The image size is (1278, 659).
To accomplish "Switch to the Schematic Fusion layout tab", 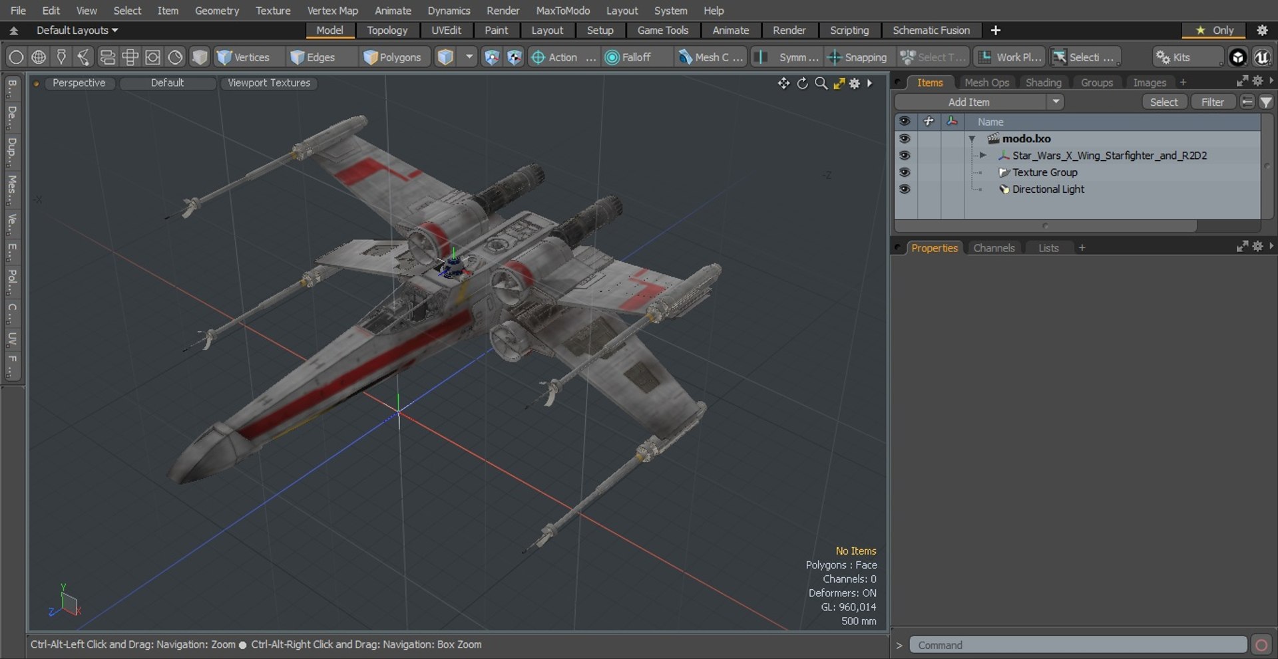I will 931,31.
